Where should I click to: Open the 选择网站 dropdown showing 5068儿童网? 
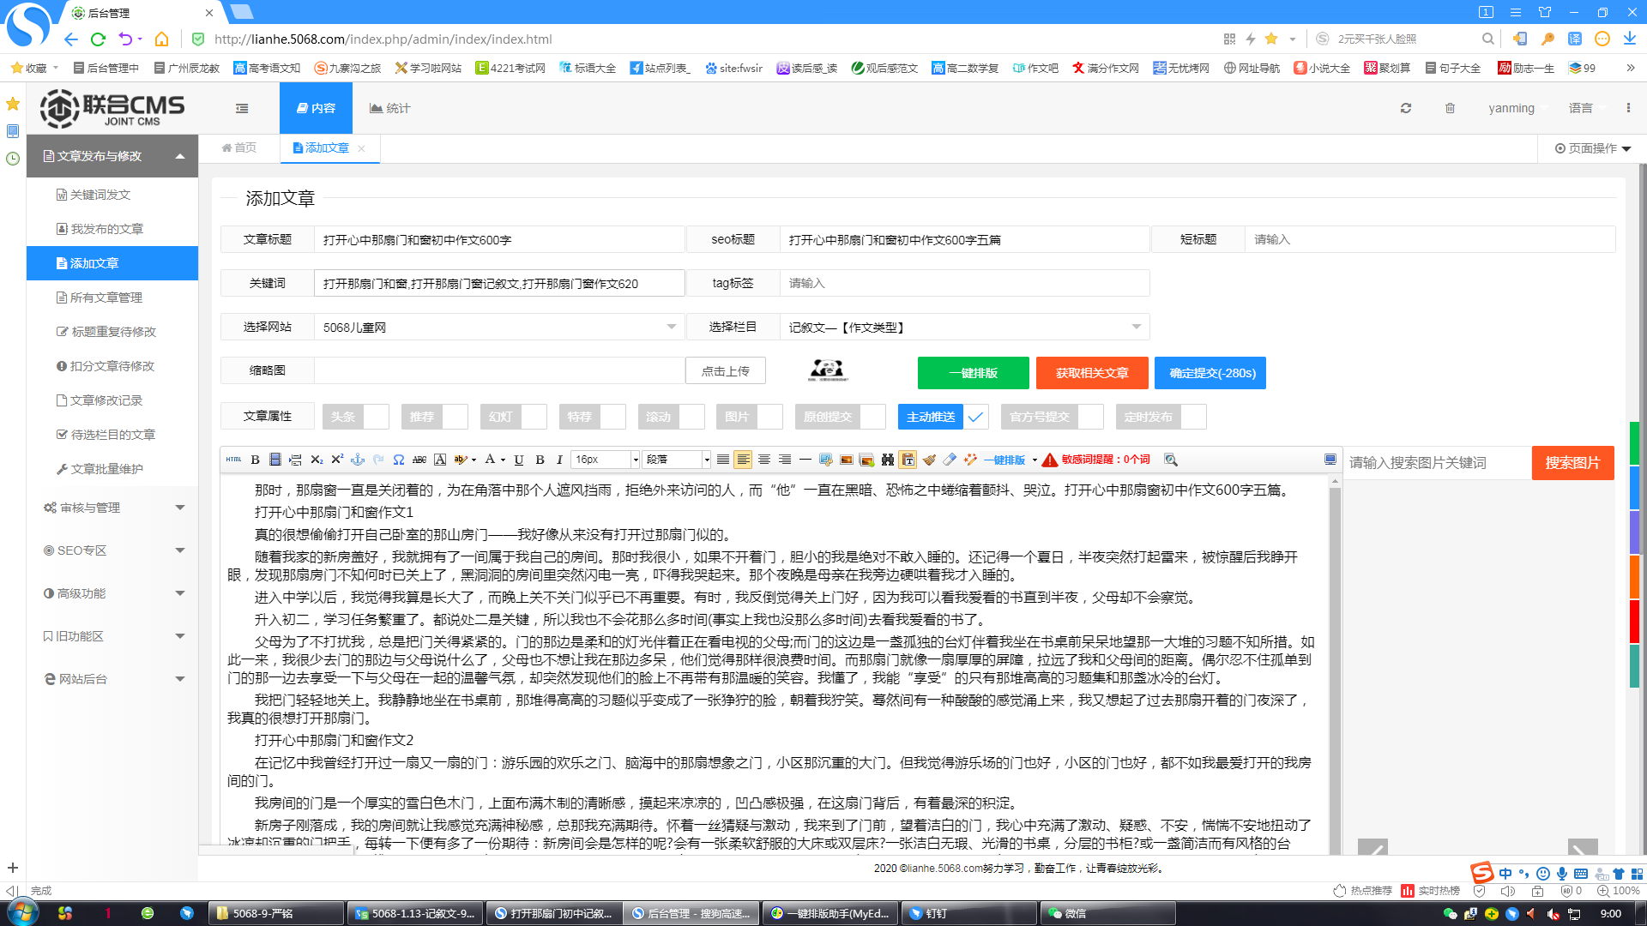671,327
